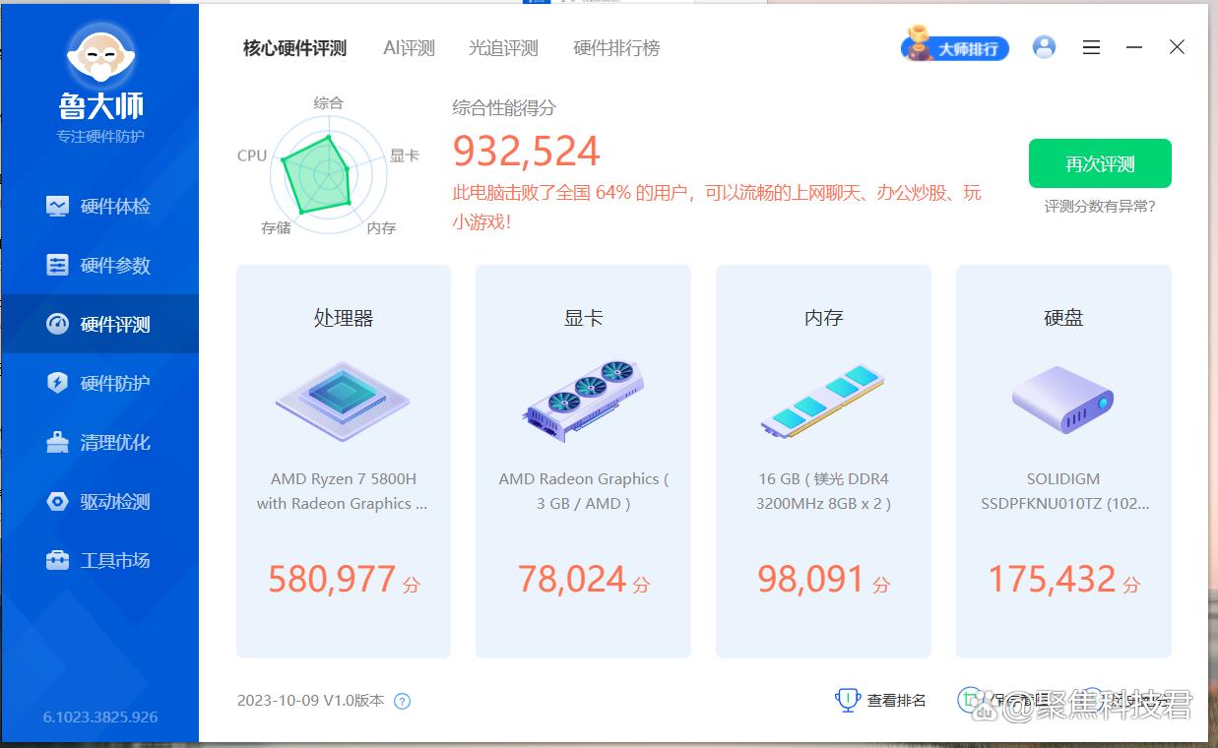1218x748 pixels.
Task: Open 工具市场 in the sidebar
Action: [99, 561]
